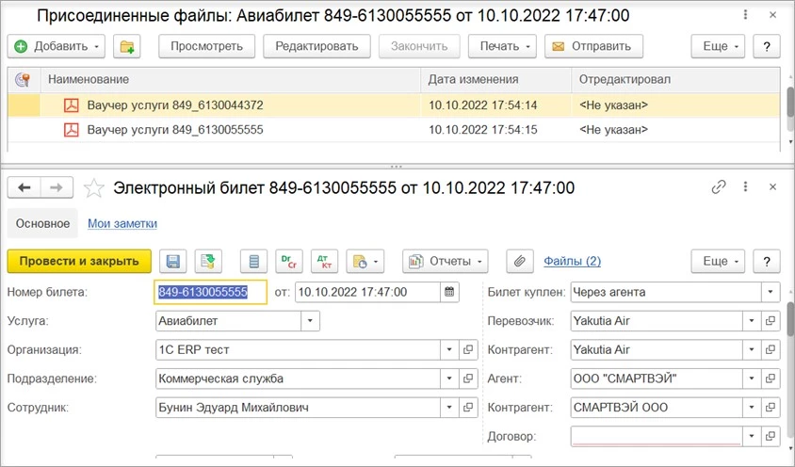Click the Контрагент field СМАРТВЭЙ ООО

[x=657, y=408]
